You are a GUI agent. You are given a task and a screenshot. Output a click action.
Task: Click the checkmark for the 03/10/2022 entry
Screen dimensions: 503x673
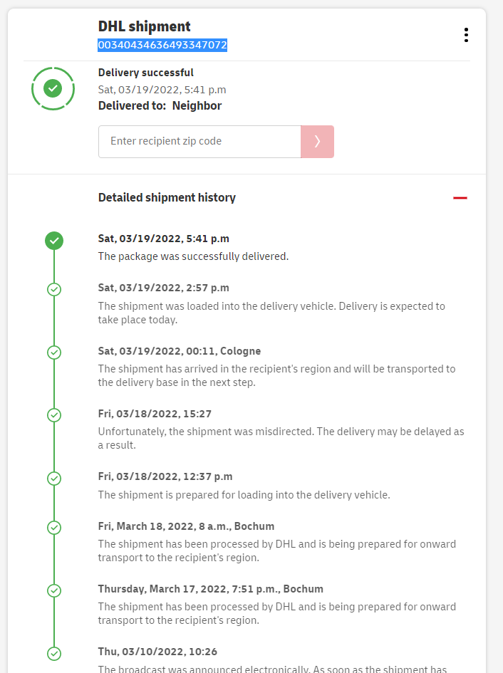point(54,653)
